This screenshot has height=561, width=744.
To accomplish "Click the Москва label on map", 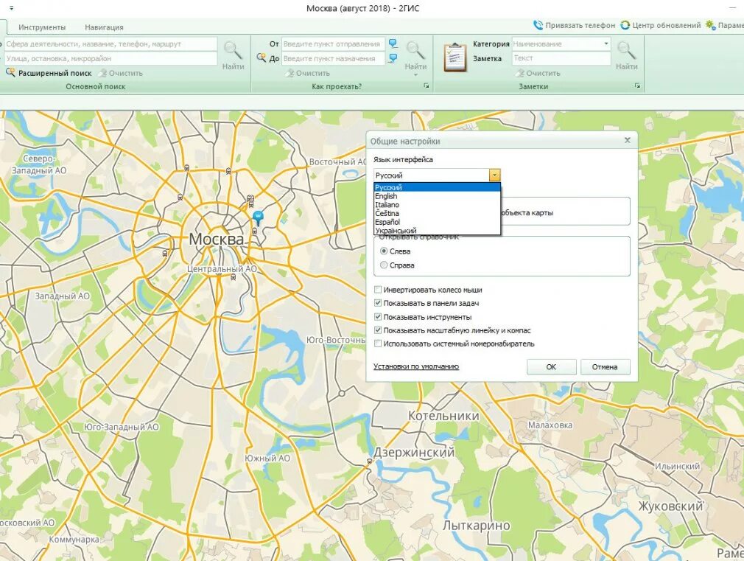I will [217, 239].
